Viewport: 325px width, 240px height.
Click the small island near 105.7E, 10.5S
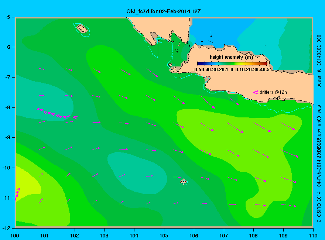tap(183, 182)
